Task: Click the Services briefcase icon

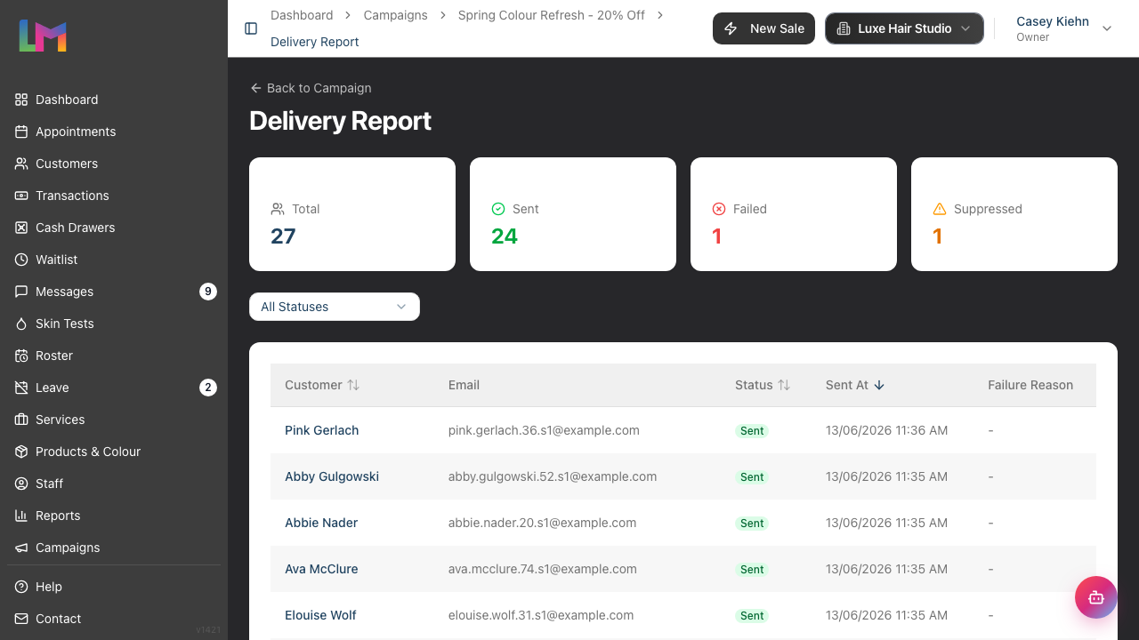Action: click(21, 420)
